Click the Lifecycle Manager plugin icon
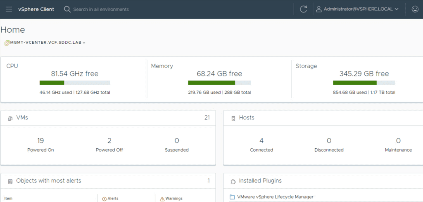 232,197
